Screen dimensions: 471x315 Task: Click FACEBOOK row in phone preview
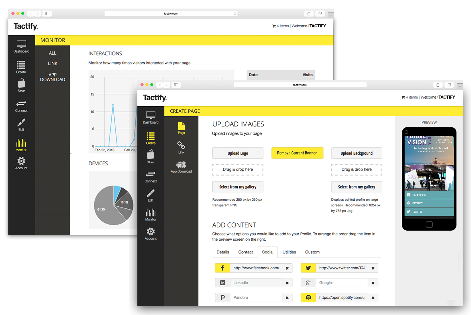(429, 195)
